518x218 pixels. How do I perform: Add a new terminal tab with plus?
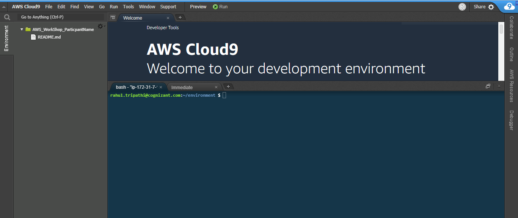tap(228, 87)
